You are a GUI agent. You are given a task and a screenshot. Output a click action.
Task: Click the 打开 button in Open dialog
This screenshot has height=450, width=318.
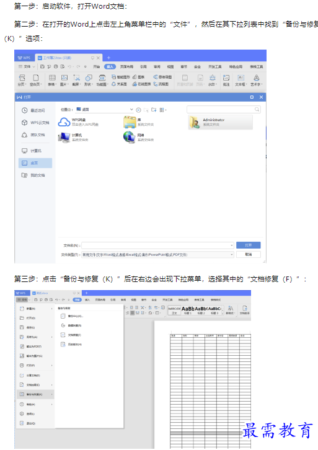click(248, 245)
